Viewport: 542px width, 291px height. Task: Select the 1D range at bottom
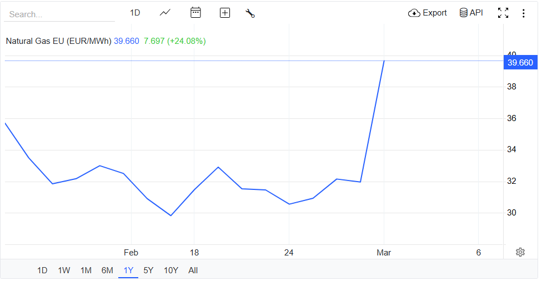pyautogui.click(x=42, y=270)
